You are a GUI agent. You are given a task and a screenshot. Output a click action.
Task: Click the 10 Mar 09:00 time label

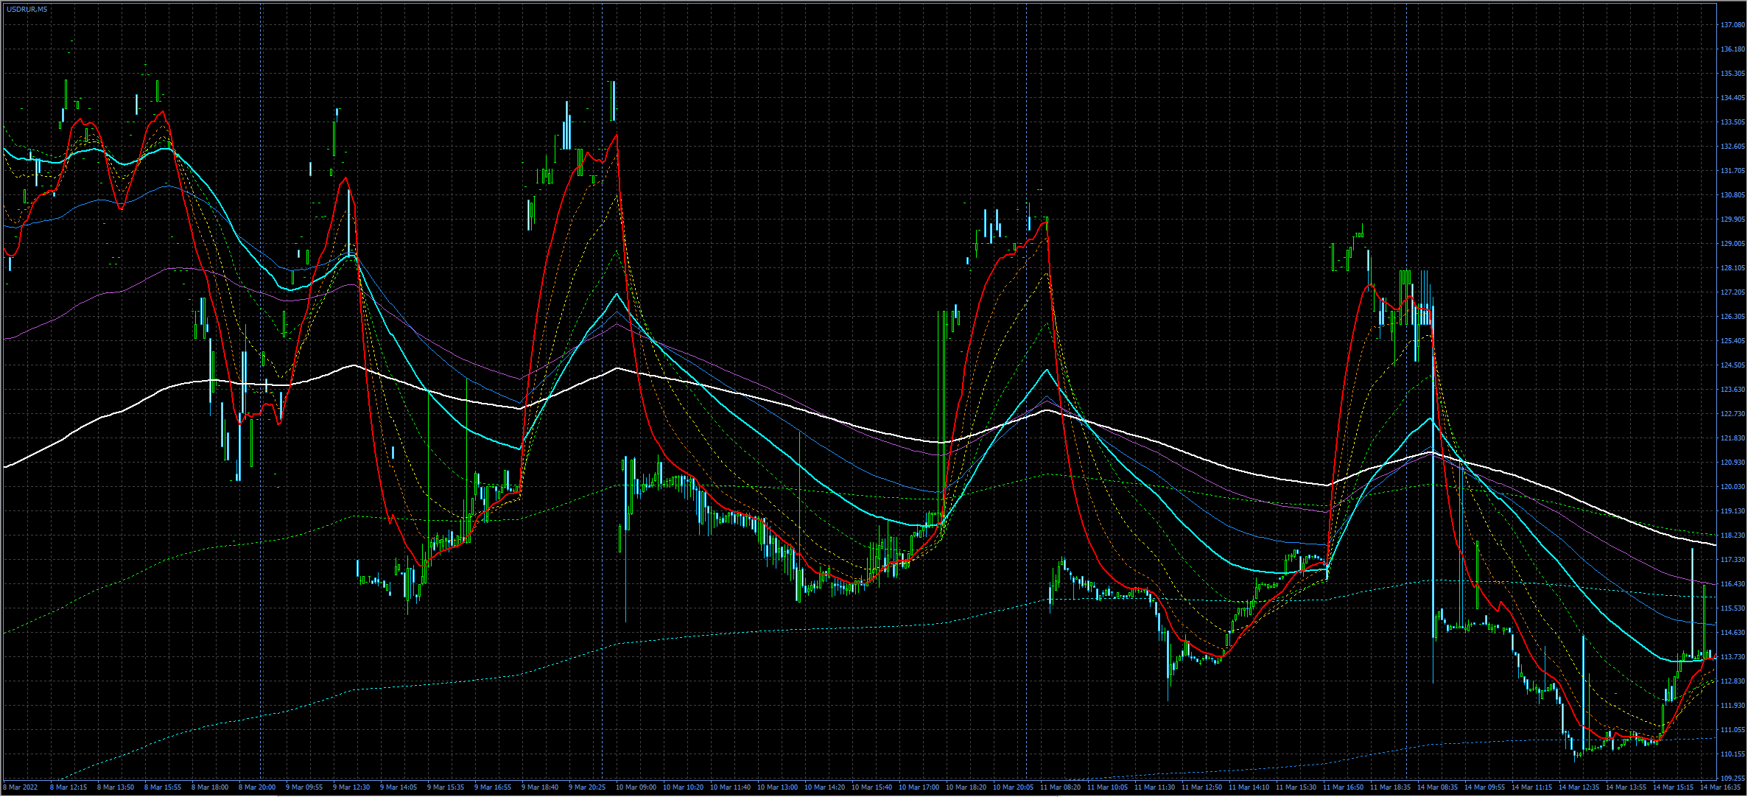[636, 787]
